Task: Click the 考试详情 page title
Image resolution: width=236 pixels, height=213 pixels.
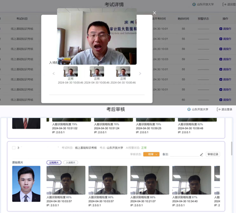Action: click(114, 4)
